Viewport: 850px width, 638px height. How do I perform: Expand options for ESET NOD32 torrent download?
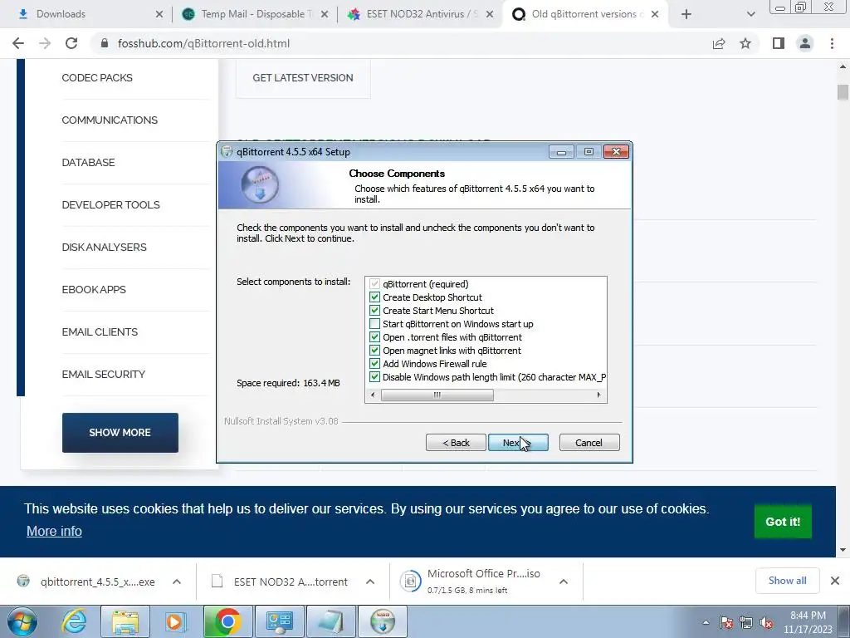(x=370, y=582)
